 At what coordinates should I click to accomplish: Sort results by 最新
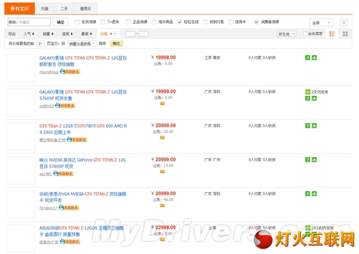(87, 34)
